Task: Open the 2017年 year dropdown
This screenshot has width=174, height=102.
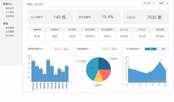Action: pos(149,3)
